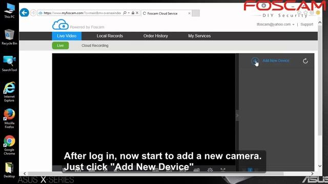328x184 pixels.
Task: Open video player settings gear
Action: coord(210,170)
